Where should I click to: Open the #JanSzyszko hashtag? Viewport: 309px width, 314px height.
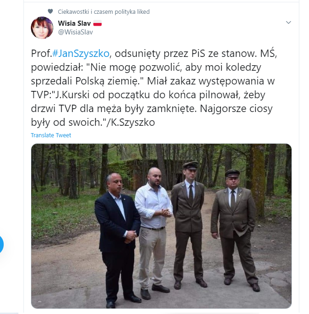coord(80,53)
